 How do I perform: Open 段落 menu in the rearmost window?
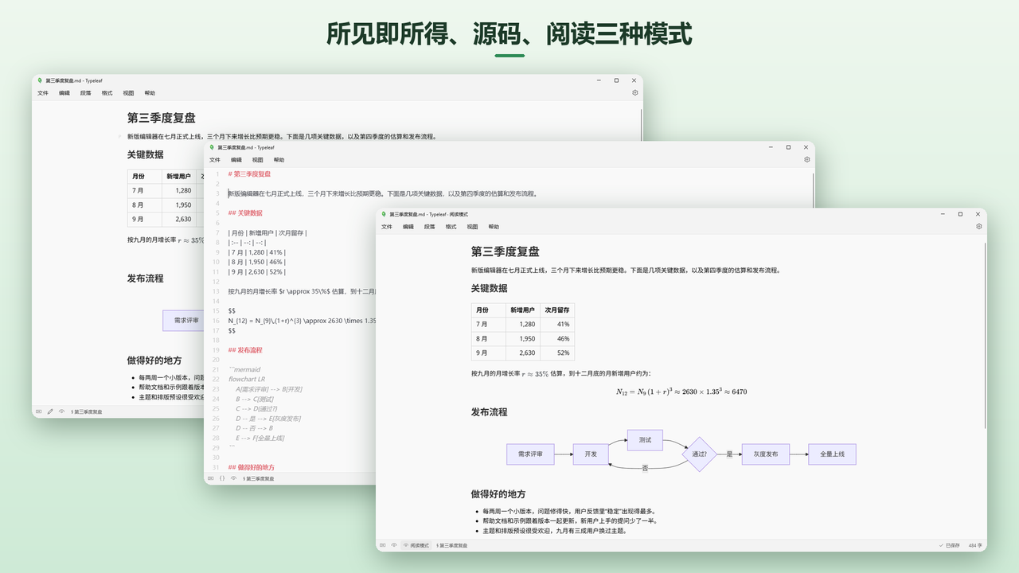(86, 93)
